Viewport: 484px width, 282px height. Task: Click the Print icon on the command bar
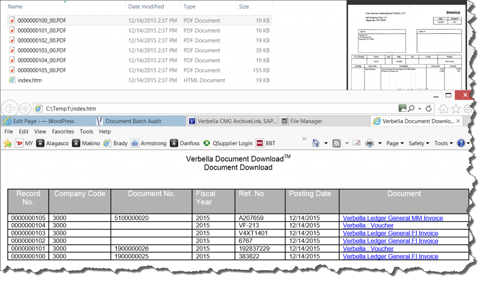coord(369,143)
